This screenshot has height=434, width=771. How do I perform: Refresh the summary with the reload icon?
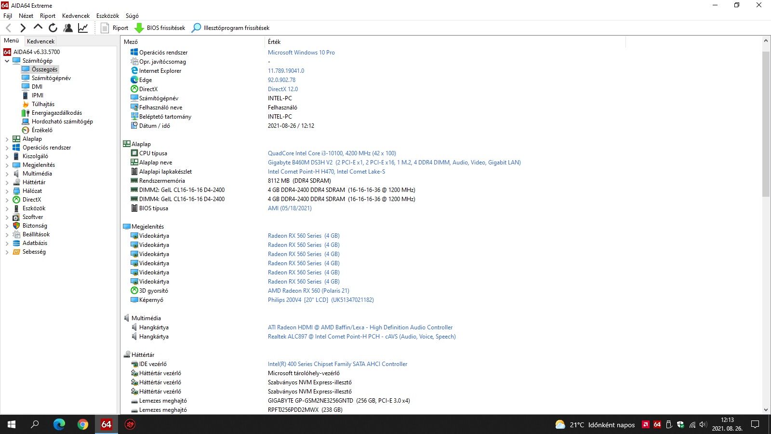point(53,28)
